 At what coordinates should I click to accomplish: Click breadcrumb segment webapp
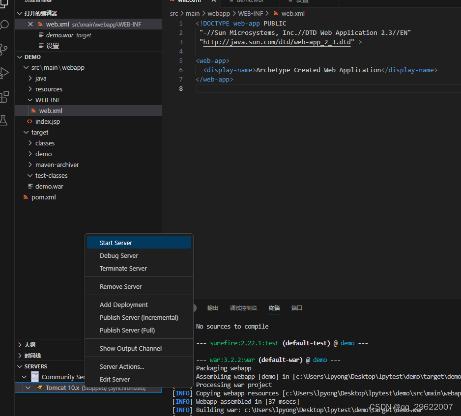(x=219, y=14)
